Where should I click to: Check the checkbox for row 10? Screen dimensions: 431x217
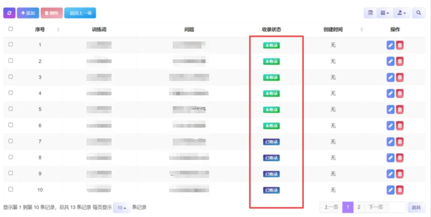click(x=11, y=189)
